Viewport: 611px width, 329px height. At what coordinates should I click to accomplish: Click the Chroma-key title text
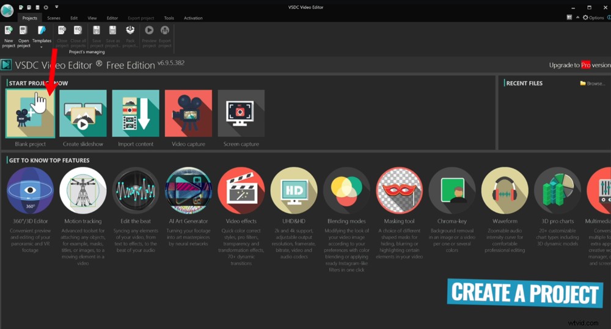(452, 221)
